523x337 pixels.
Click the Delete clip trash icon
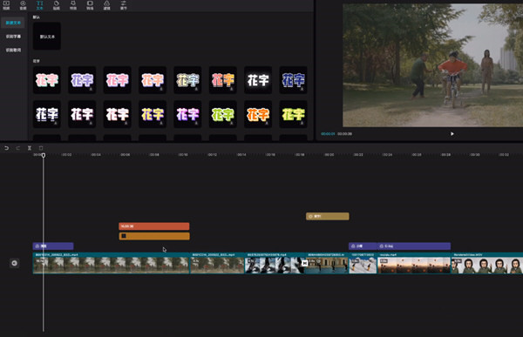41,148
